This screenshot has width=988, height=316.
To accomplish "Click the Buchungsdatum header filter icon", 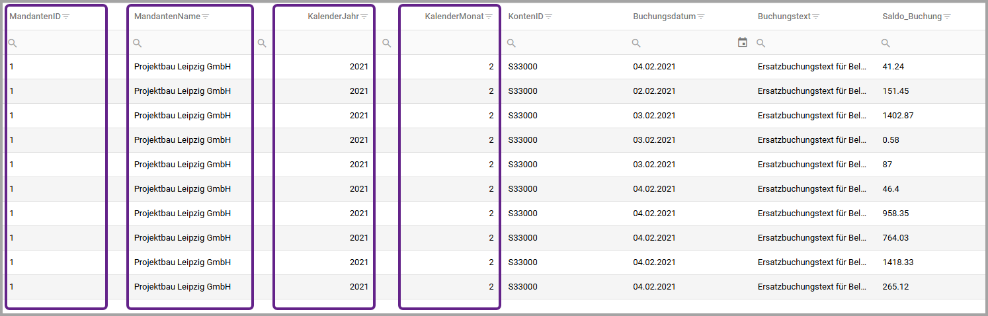I will click(x=701, y=17).
